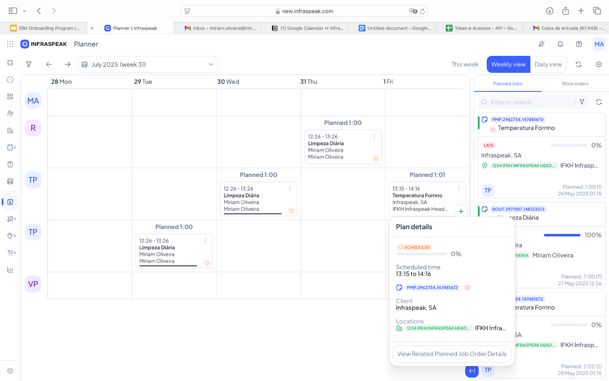Image resolution: width=609 pixels, height=381 pixels.
Task: Open ROUT.2971987.148123013 job reference
Action: tap(518, 209)
